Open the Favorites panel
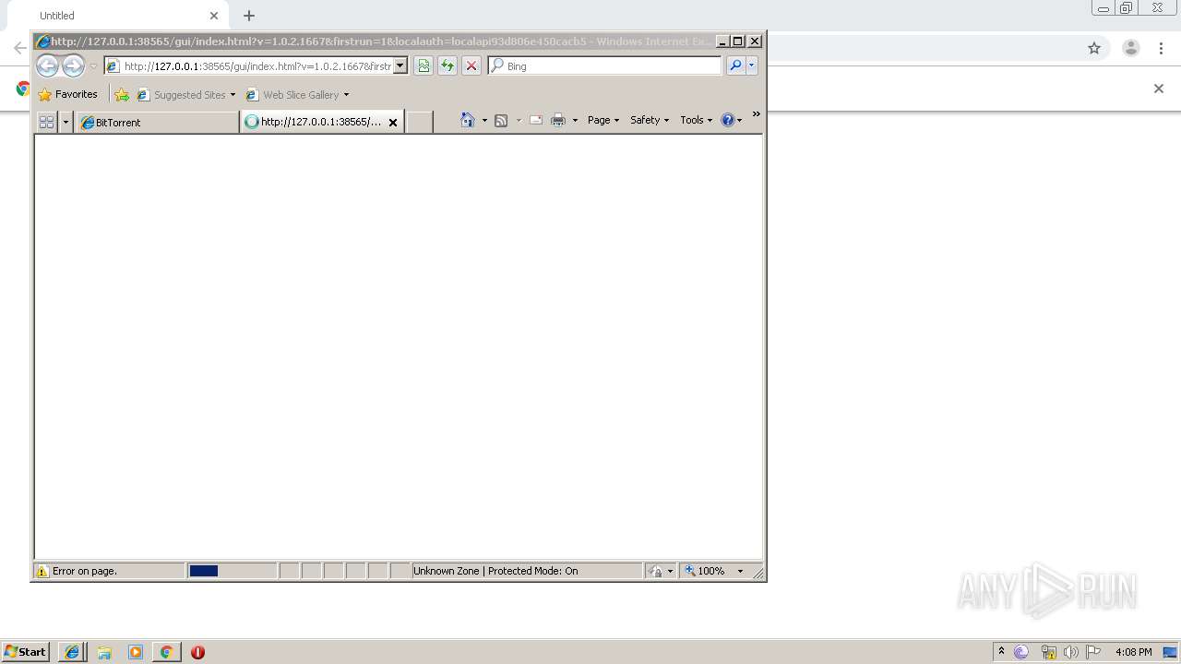This screenshot has height=664, width=1181. click(x=67, y=94)
